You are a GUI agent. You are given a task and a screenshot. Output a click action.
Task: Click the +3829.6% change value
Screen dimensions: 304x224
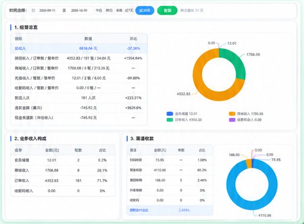coord(133,108)
